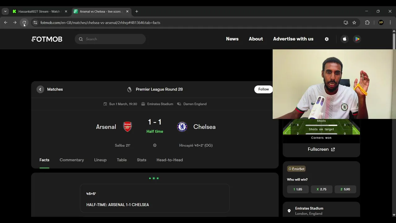Open the Chrome three-dot menu
This screenshot has width=396, height=223.
pyautogui.click(x=390, y=23)
